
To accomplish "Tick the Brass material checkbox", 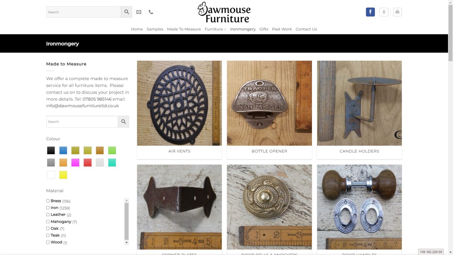I will click(48, 201).
